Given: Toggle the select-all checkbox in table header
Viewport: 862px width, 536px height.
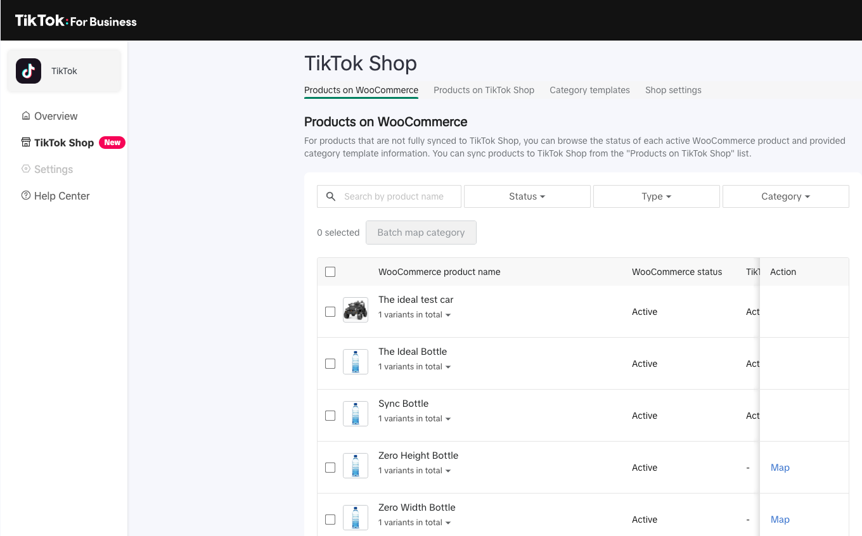Looking at the screenshot, I should click(x=330, y=272).
